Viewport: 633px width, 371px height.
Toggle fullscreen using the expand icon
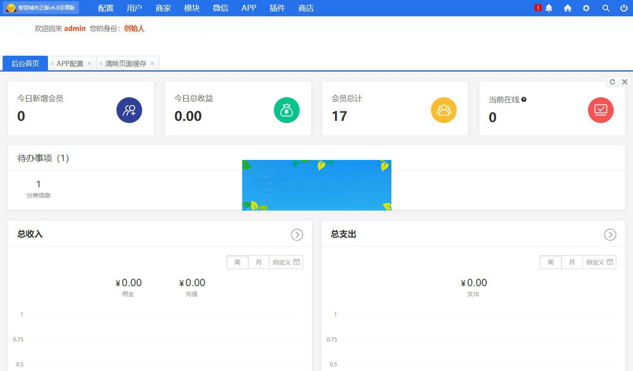pyautogui.click(x=625, y=82)
